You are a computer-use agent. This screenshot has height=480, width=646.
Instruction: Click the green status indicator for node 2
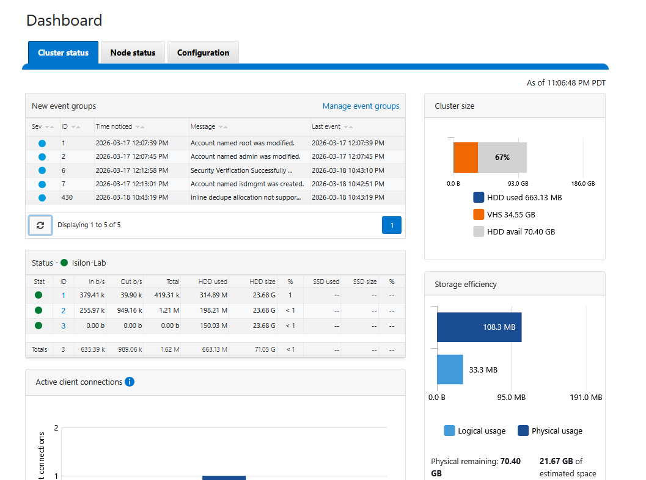click(39, 310)
